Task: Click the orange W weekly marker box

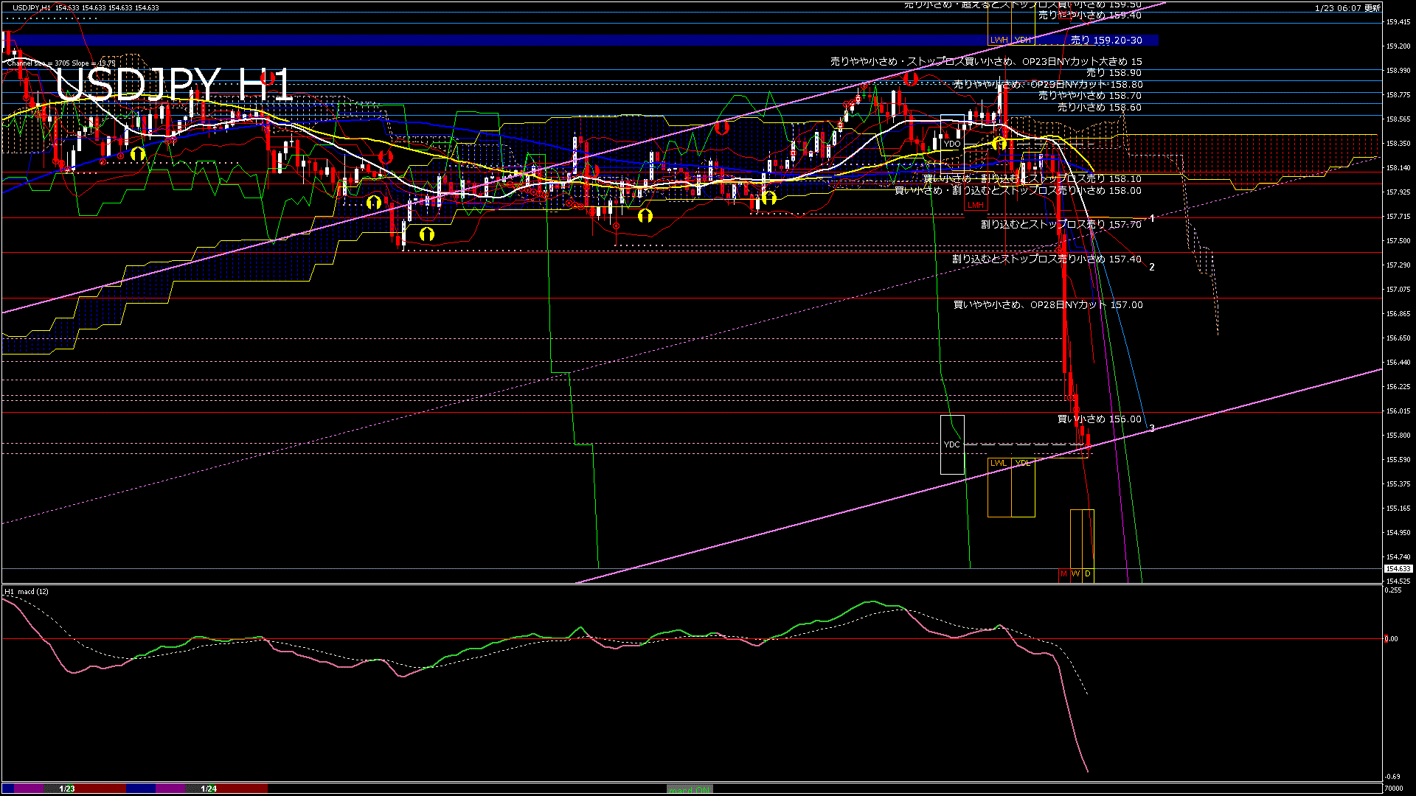Action: pyautogui.click(x=1075, y=573)
